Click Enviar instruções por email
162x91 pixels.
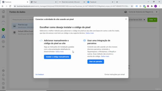coord(115,75)
